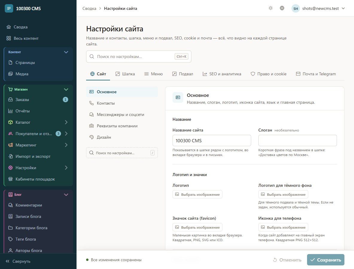
Task: Click the Отменить button
Action: pos(287,260)
